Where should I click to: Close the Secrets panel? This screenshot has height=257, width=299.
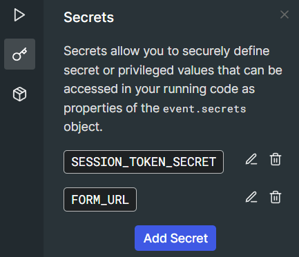point(284,14)
